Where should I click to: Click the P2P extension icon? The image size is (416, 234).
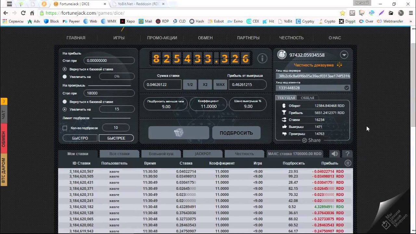tap(372, 13)
